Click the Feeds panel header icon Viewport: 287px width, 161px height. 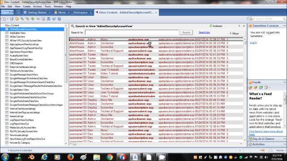tap(250, 82)
